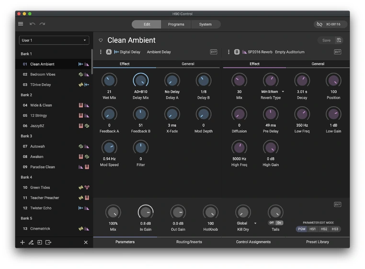Close the program list with the X icon
This screenshot has height=269, width=365.
pyautogui.click(x=86, y=243)
